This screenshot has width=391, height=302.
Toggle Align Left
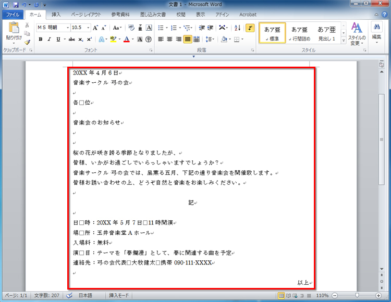[x=161, y=39]
